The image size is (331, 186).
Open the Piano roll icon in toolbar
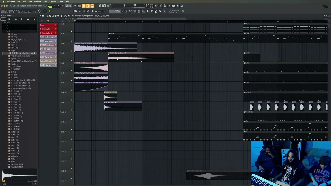pos(130,11)
